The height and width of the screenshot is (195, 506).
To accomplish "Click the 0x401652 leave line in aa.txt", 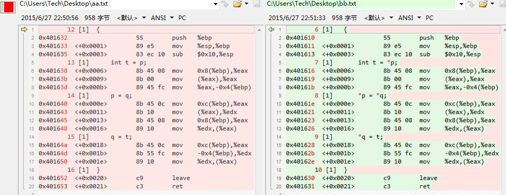I will click(147, 178).
